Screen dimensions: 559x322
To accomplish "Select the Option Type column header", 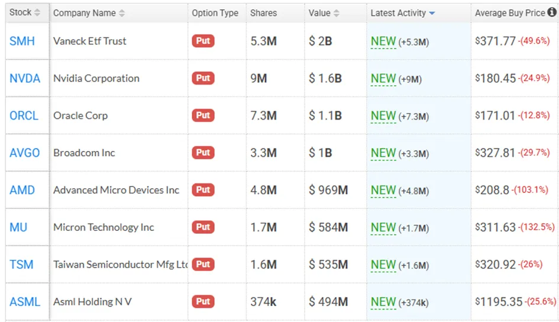I will [x=215, y=13].
